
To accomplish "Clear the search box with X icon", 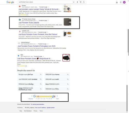I will (74, 2).
